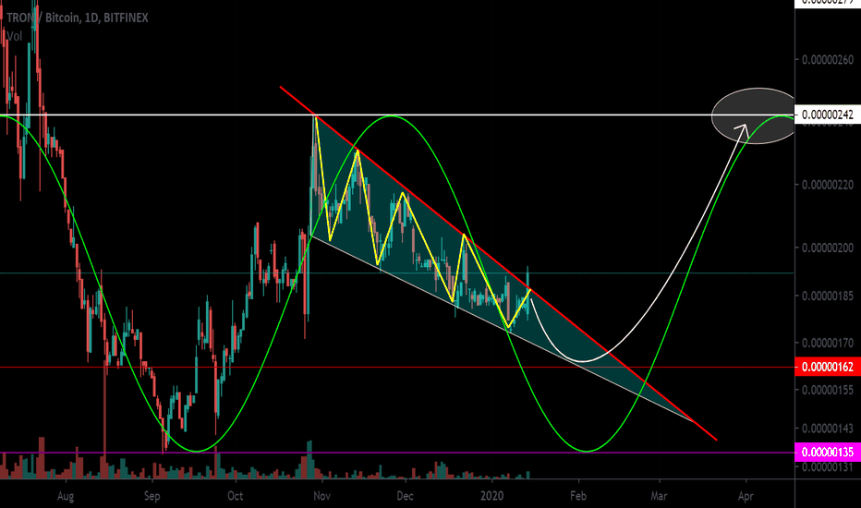This screenshot has height=508, width=861.
Task: Click the 0.00000220 price axis value
Action: click(x=828, y=185)
